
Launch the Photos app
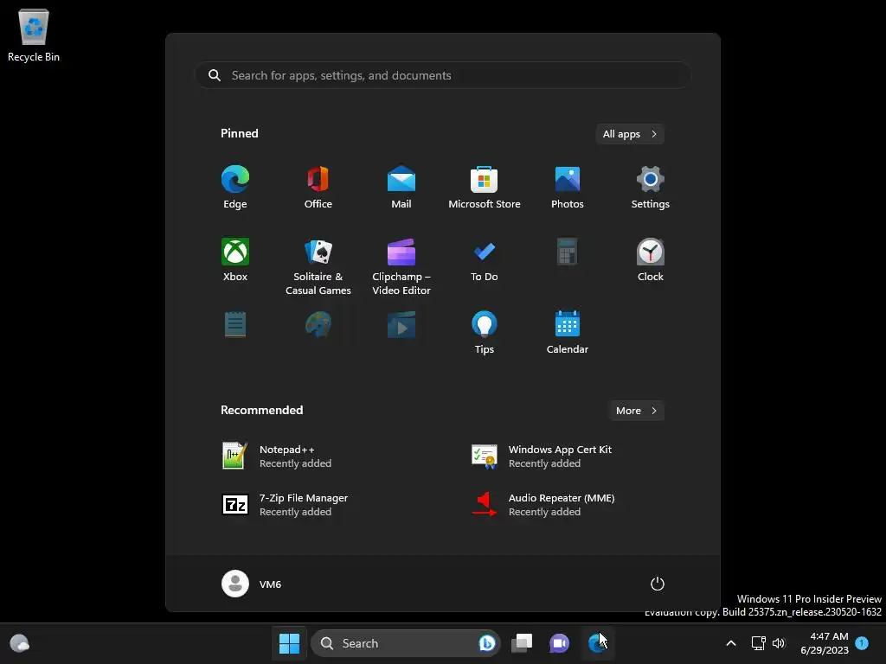point(568,188)
